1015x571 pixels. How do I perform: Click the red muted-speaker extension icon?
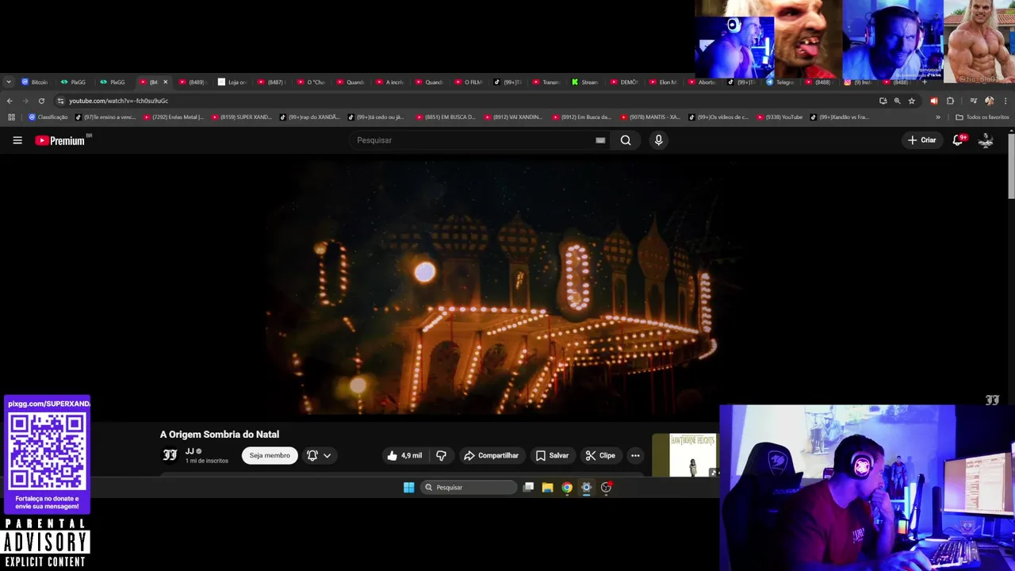point(933,101)
